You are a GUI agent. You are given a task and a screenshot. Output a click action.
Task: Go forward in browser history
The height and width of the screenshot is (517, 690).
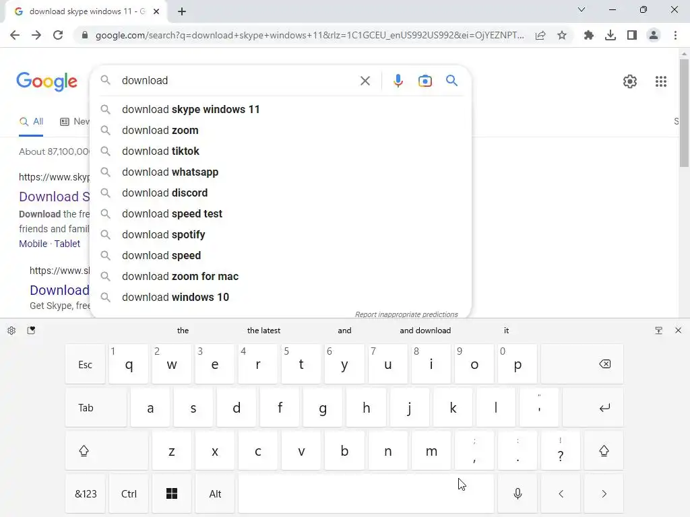(36, 35)
